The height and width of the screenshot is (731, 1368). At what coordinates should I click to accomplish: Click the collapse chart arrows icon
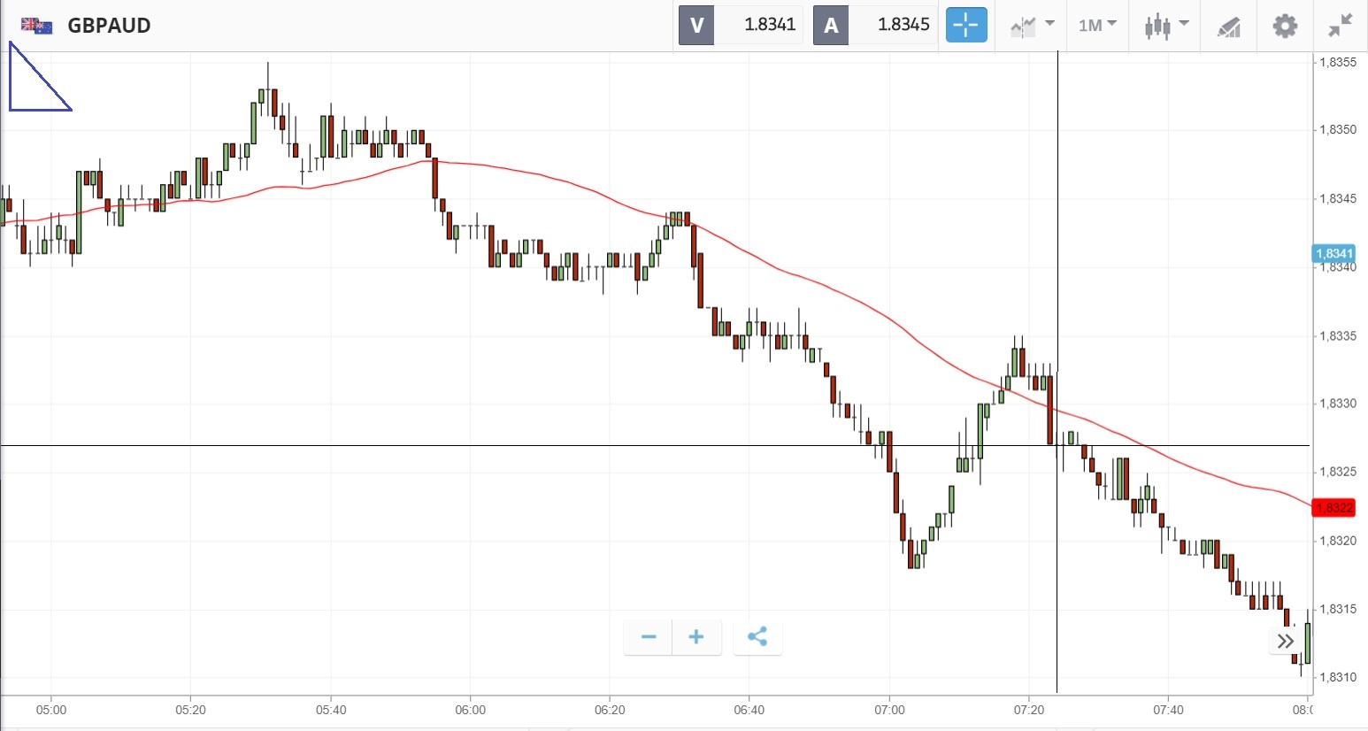1341,26
